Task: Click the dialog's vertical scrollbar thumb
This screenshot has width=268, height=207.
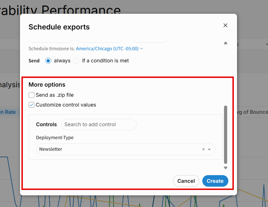Action: point(225,134)
